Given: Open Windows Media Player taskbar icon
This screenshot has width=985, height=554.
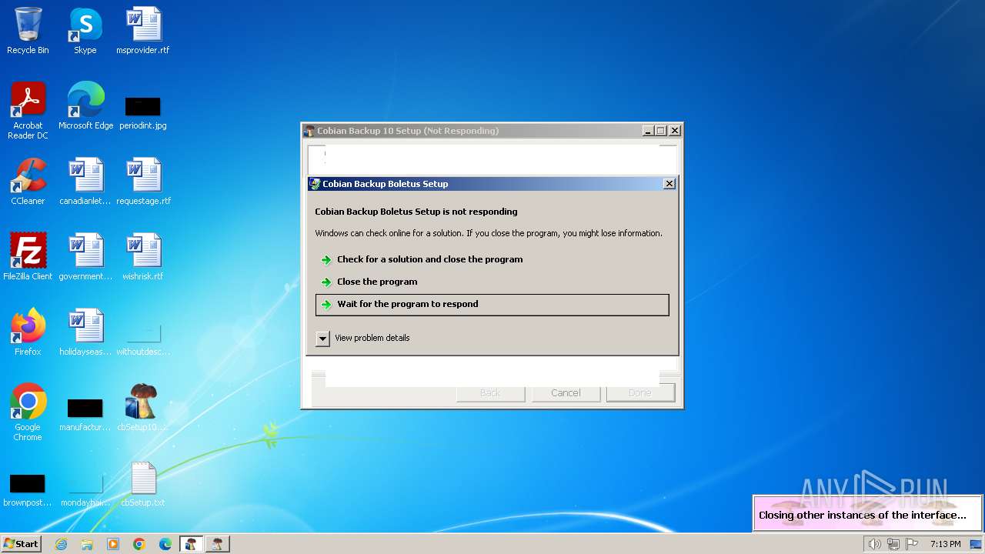Looking at the screenshot, I should [113, 544].
